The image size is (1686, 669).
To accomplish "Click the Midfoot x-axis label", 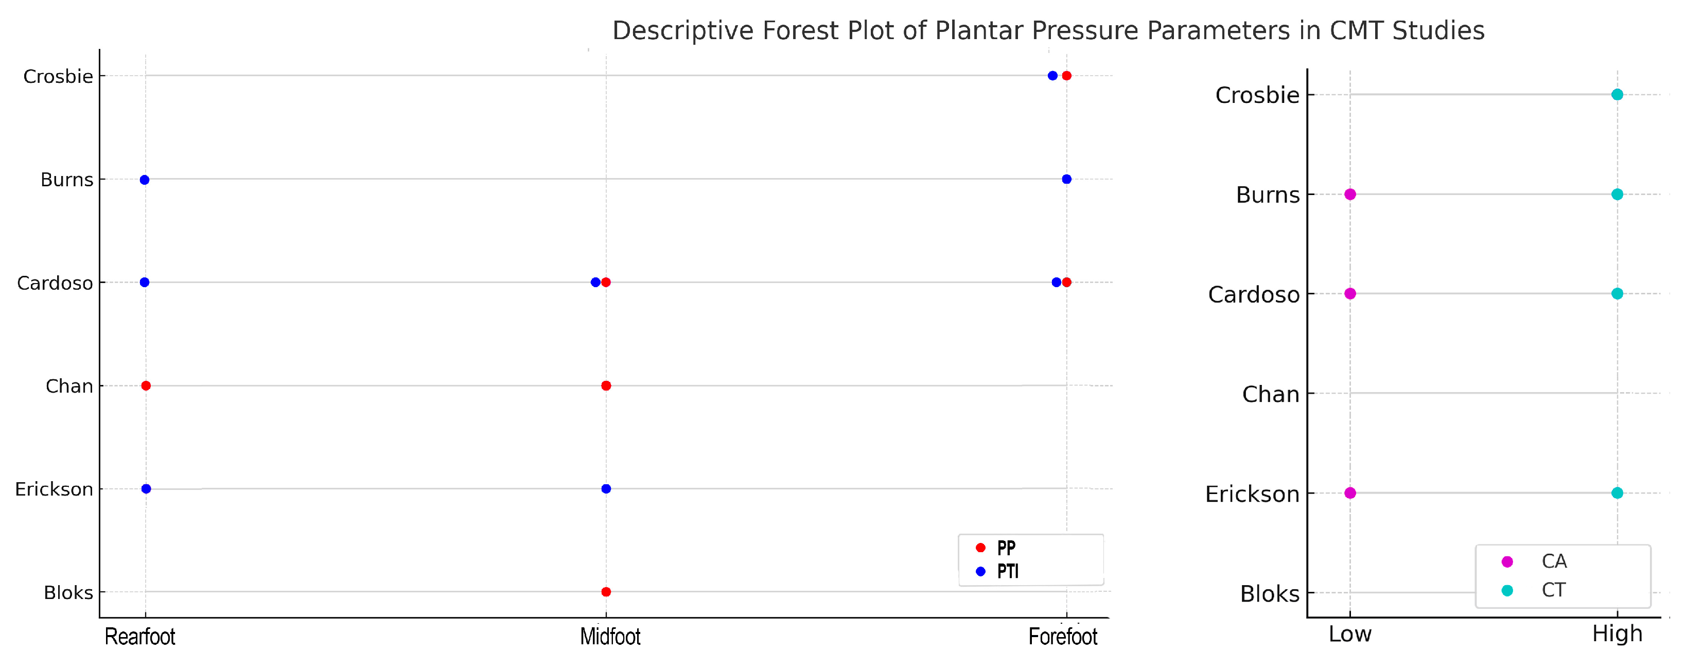I will pyautogui.click(x=610, y=637).
